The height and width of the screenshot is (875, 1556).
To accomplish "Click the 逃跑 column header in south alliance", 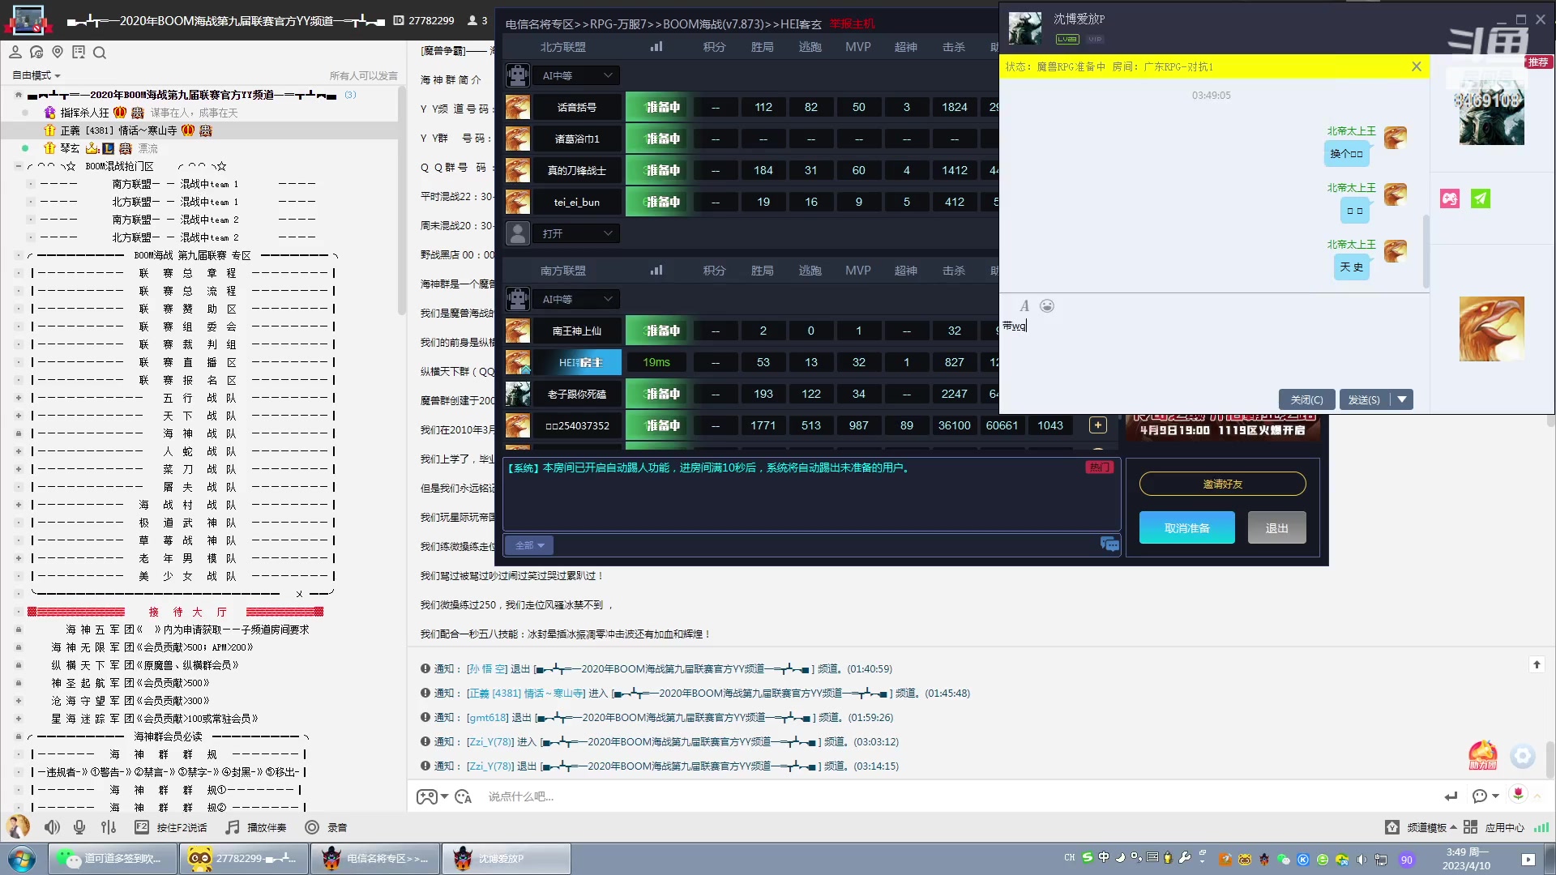I will point(810,271).
